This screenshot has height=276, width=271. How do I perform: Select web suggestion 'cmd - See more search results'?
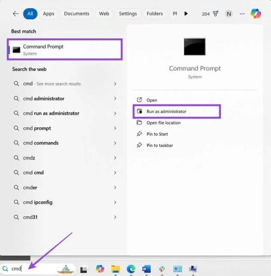(x=65, y=84)
